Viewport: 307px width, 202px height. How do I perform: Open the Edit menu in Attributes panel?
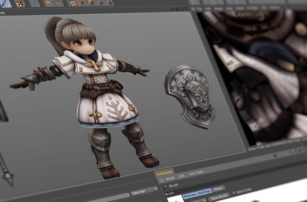[182, 176]
